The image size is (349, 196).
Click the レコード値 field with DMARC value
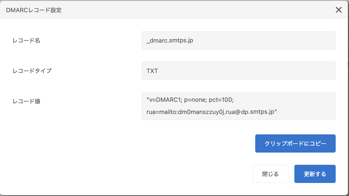pos(238,106)
